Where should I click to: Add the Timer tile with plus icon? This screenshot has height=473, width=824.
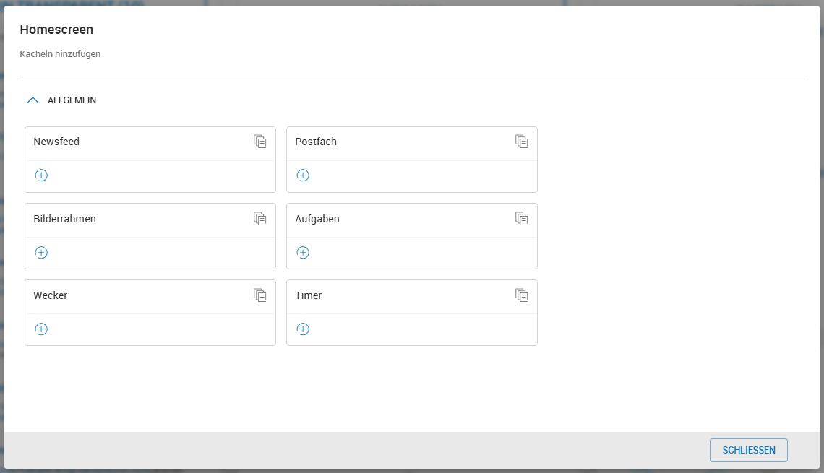point(303,329)
